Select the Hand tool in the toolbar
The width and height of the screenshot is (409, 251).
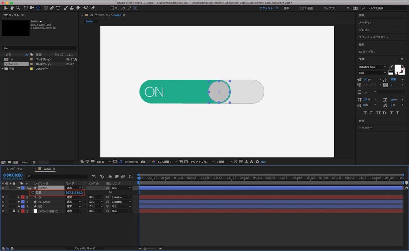click(x=12, y=8)
